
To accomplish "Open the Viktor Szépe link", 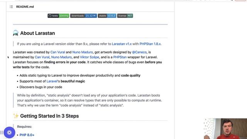I will [x=90, y=57].
